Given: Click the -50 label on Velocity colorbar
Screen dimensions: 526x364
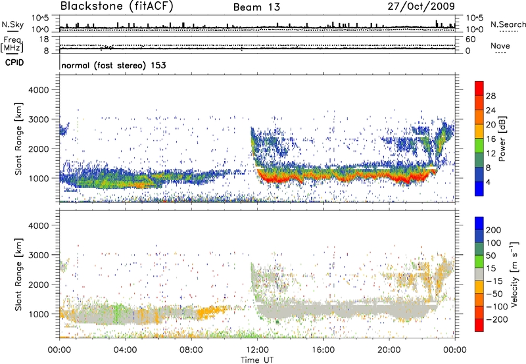Looking at the screenshot, I should (x=494, y=294).
